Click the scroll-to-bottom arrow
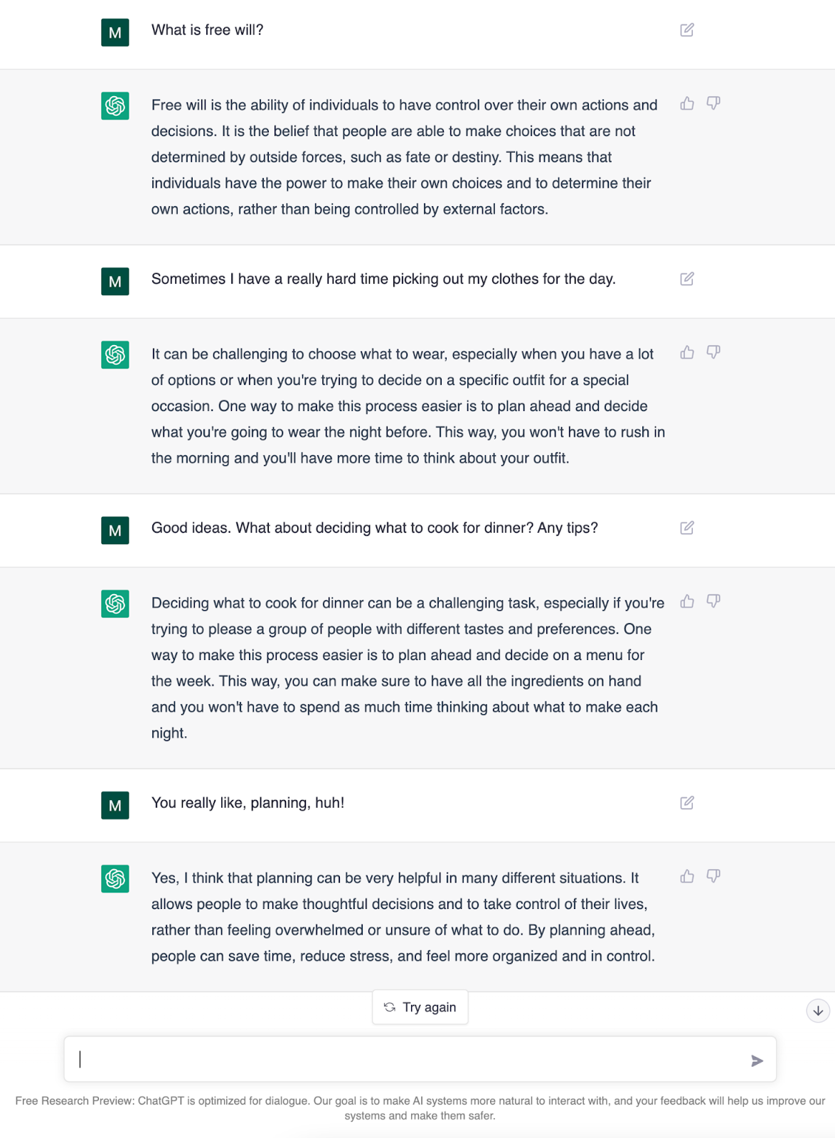This screenshot has height=1138, width=835. (x=819, y=1010)
